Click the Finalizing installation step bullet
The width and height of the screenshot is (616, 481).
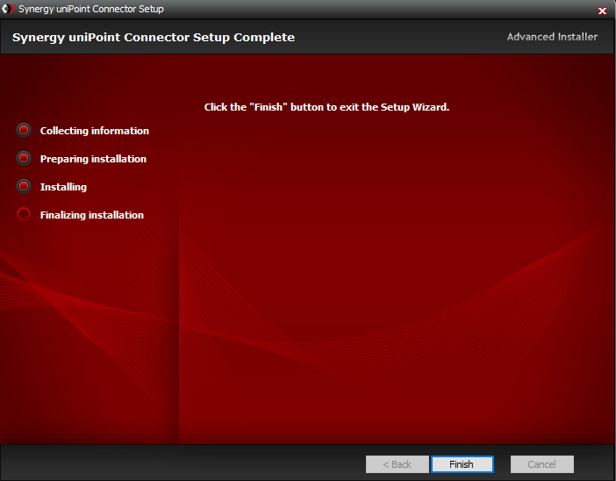(x=24, y=214)
